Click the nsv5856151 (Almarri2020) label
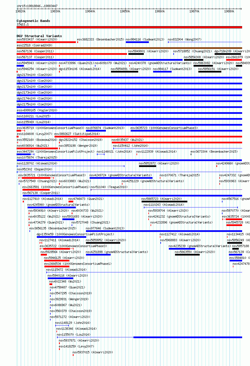 click(x=219, y=69)
